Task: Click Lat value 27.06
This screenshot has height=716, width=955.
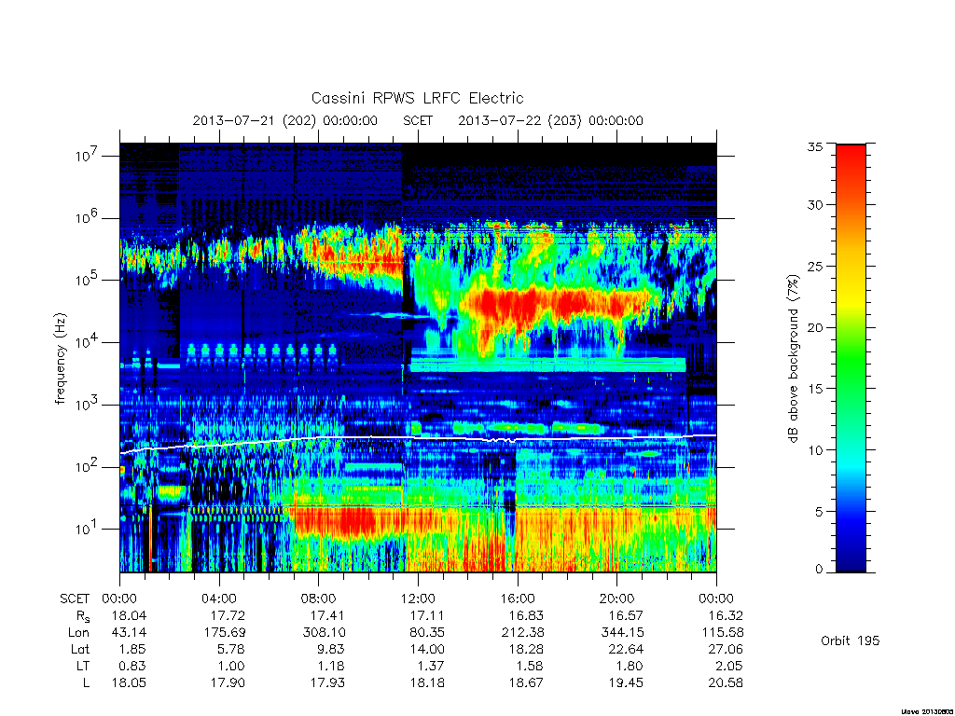Action: click(x=726, y=650)
